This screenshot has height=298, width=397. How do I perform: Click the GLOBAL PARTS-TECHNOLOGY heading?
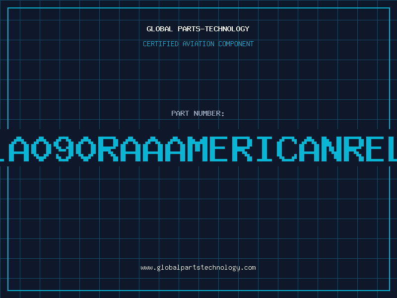click(x=198, y=29)
